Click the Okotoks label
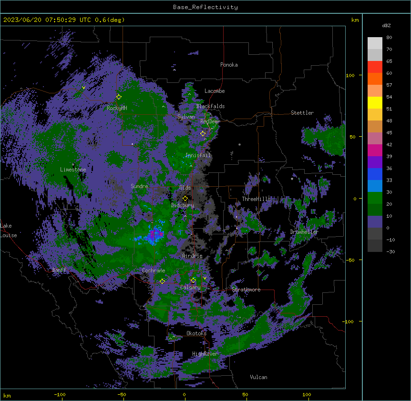 click(x=196, y=333)
